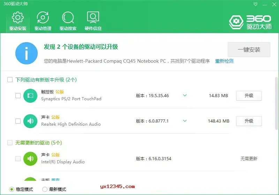Tick the Intel(R) Display Audio checkbox
Image resolution: width=279 pixels, height=195 pixels.
[18, 158]
